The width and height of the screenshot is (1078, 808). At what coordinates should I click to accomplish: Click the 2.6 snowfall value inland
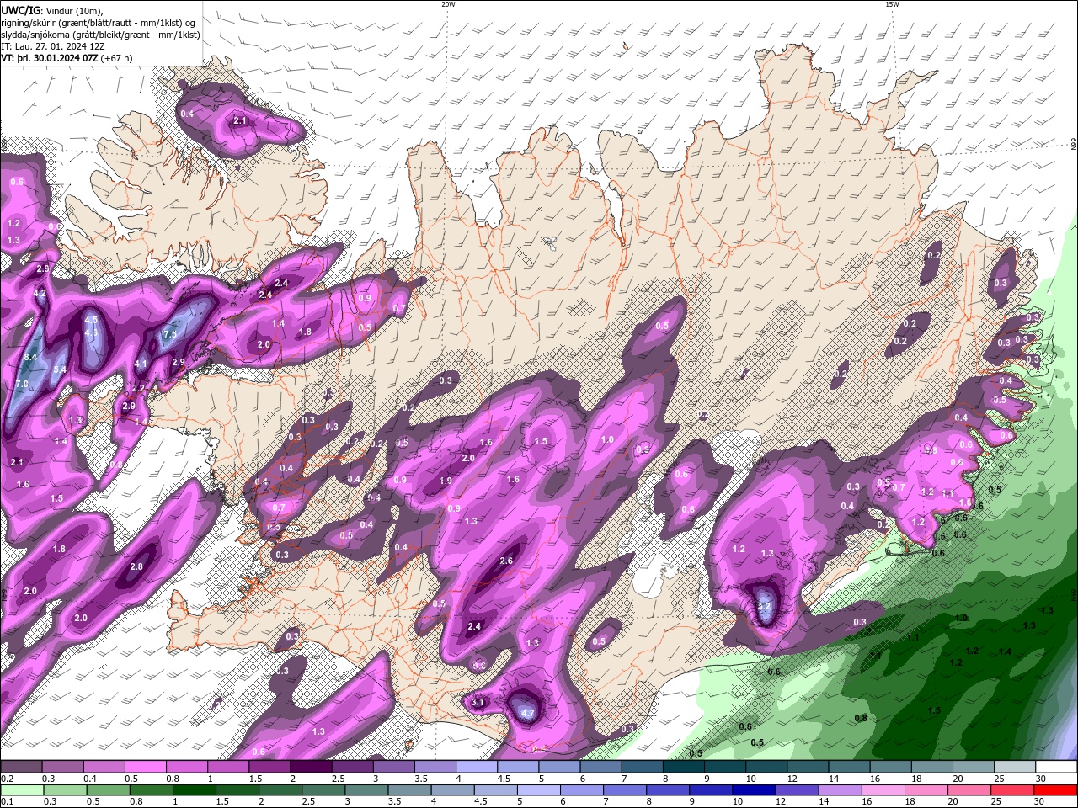[x=506, y=561]
